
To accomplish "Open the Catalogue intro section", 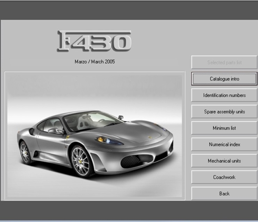I will [x=224, y=79].
